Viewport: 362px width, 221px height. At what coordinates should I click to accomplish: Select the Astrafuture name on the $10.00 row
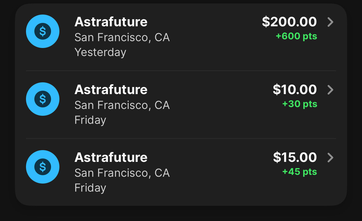[x=111, y=90]
